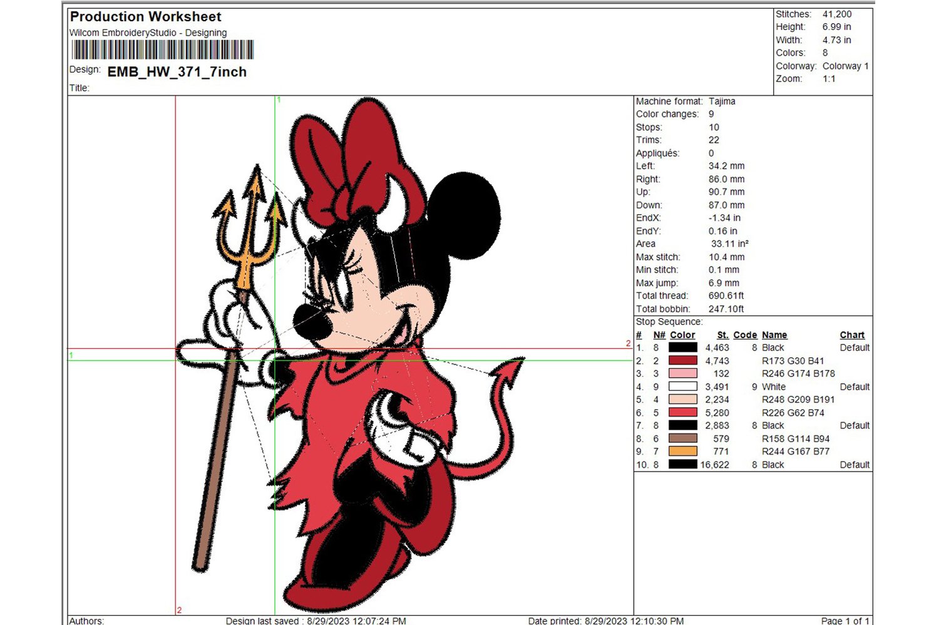Screen dimensions: 939x625
Task: Select the down value "87.0 mm"
Action: pyautogui.click(x=727, y=205)
